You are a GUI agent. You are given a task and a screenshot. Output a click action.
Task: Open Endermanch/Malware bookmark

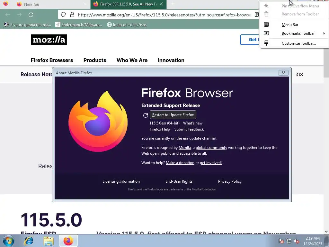click(79, 25)
